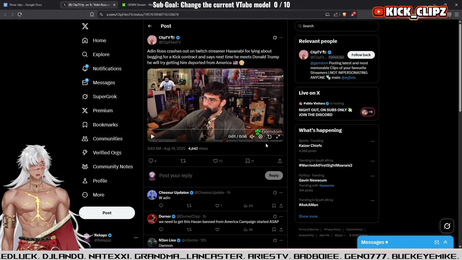Open Messages in left navigation
The height and width of the screenshot is (260, 462).
coord(99,82)
